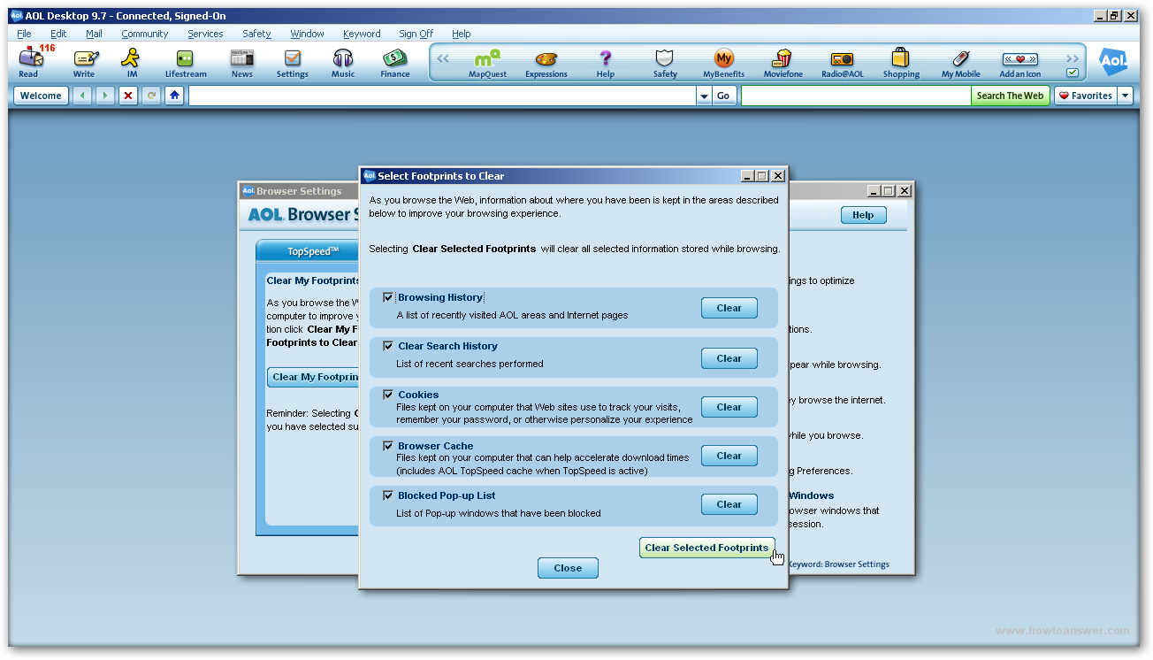Uncheck the Clear Search History checkbox
The image size is (1153, 660).
tap(387, 346)
